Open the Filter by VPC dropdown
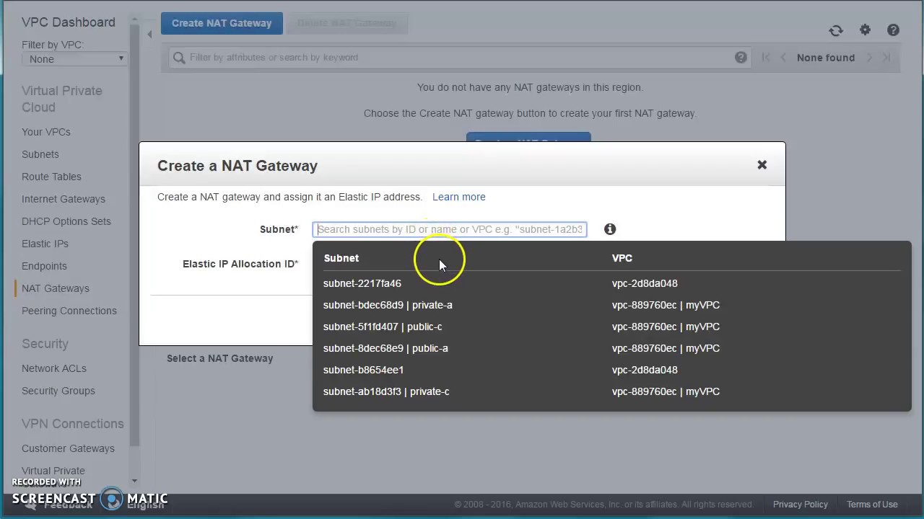The width and height of the screenshot is (924, 519). (x=75, y=59)
